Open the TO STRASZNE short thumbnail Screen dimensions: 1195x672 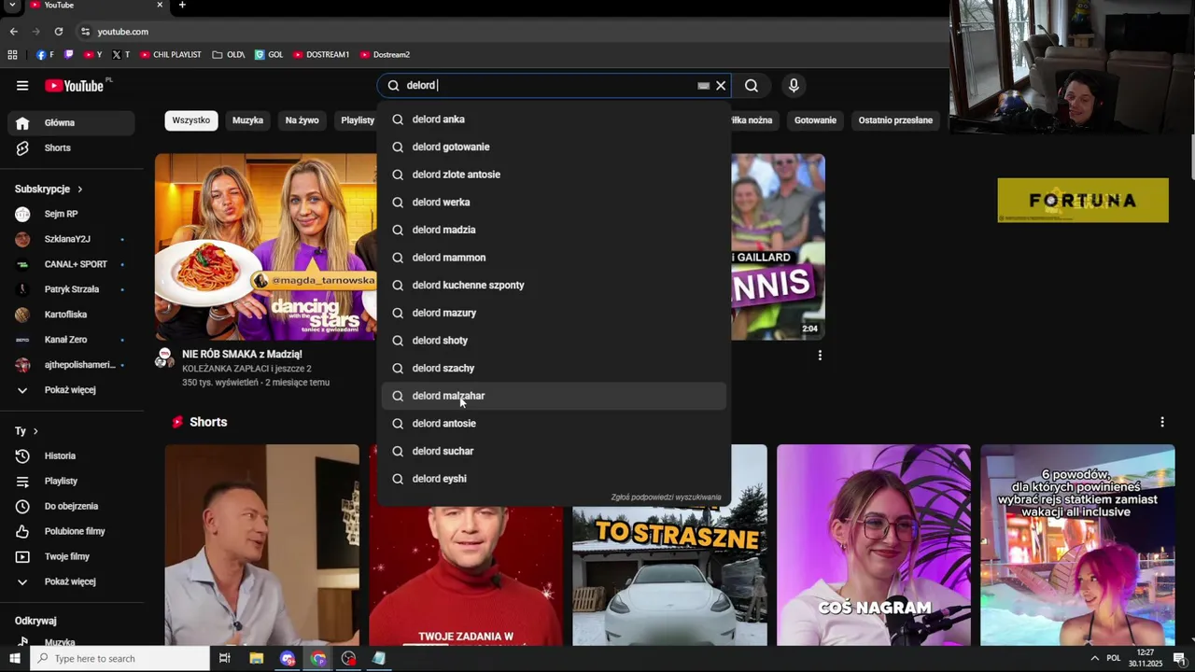point(669,545)
